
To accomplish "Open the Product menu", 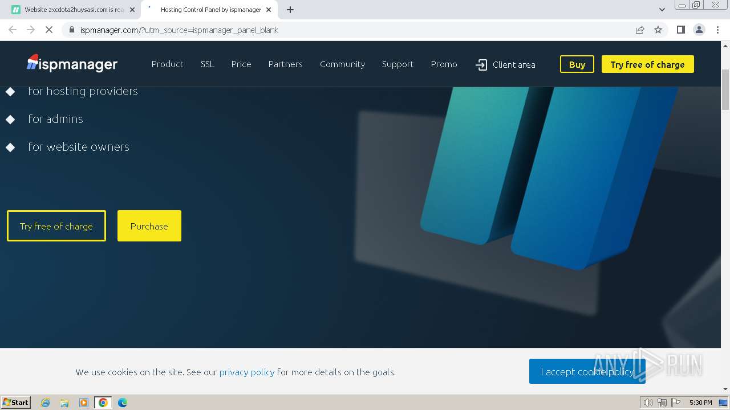I will (167, 64).
